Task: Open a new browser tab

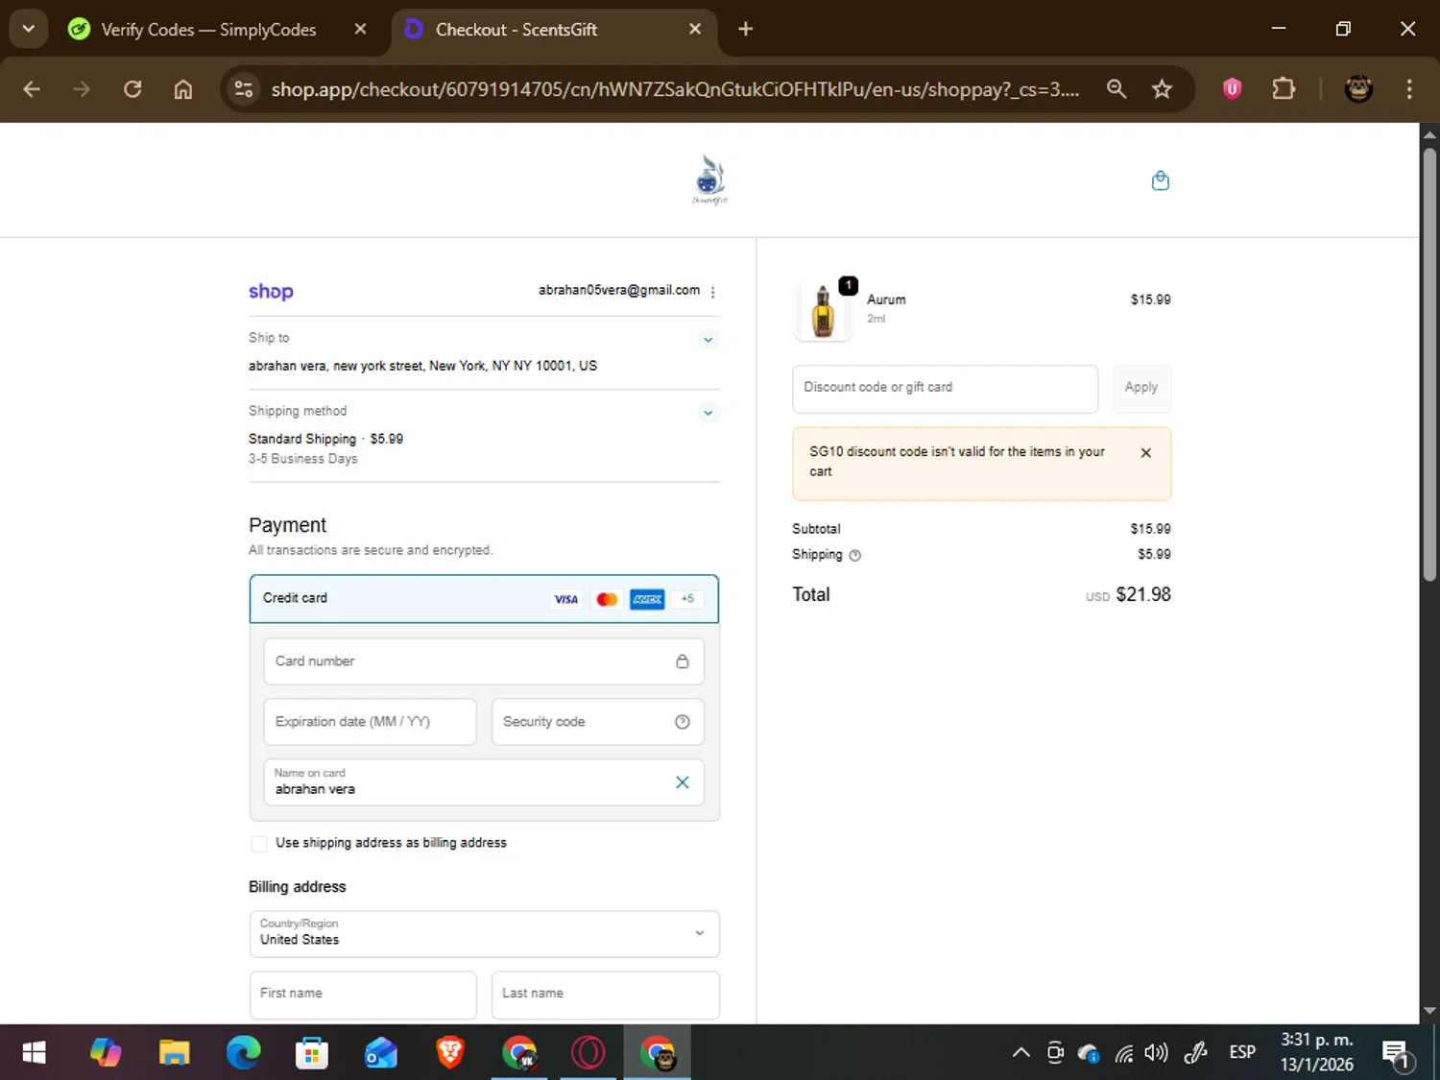Action: point(746,30)
